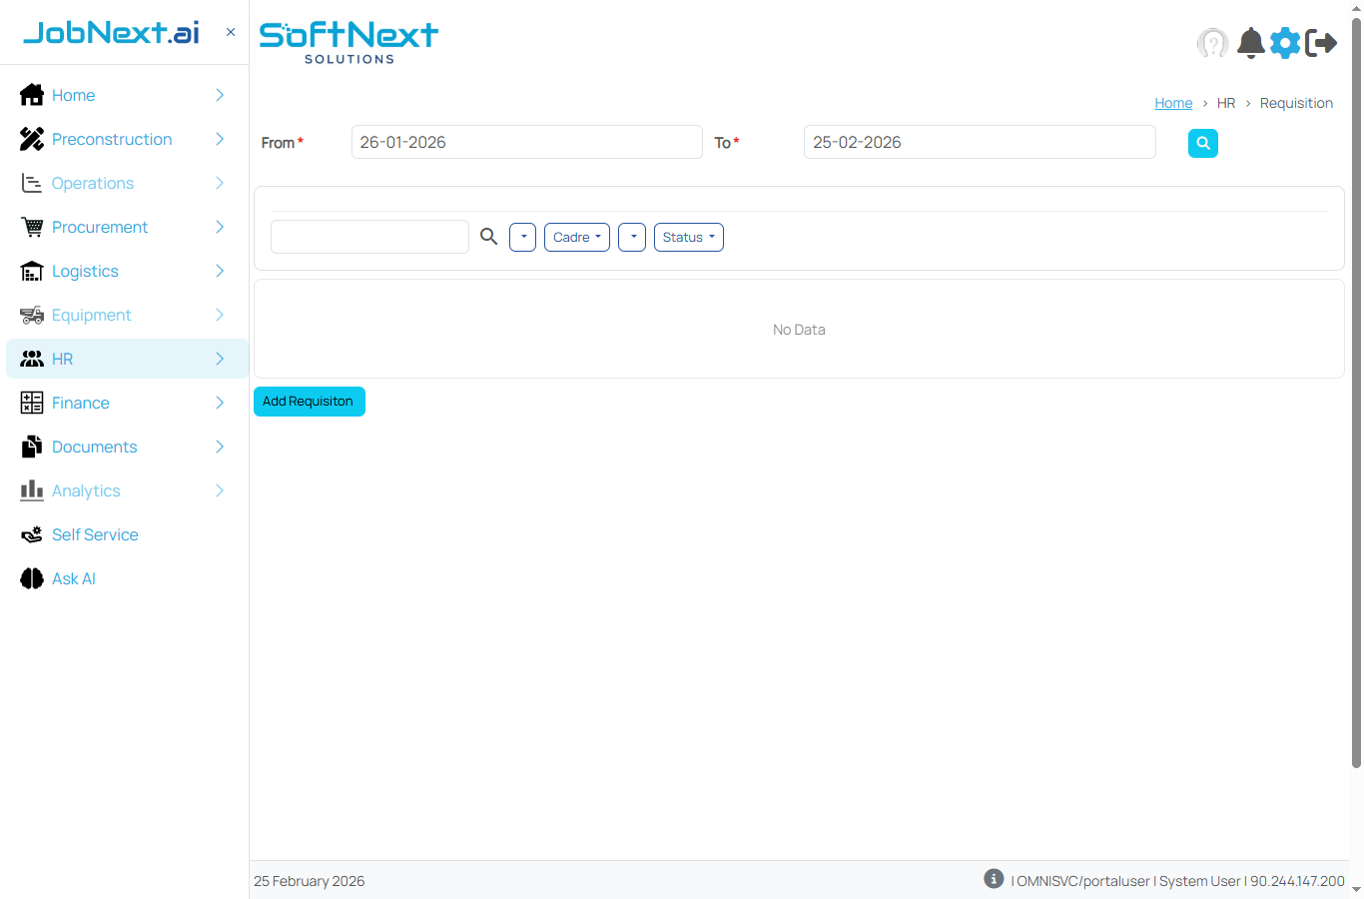Screen dimensions: 1364x899
Task: Open the Status filter dropdown
Action: click(x=688, y=237)
